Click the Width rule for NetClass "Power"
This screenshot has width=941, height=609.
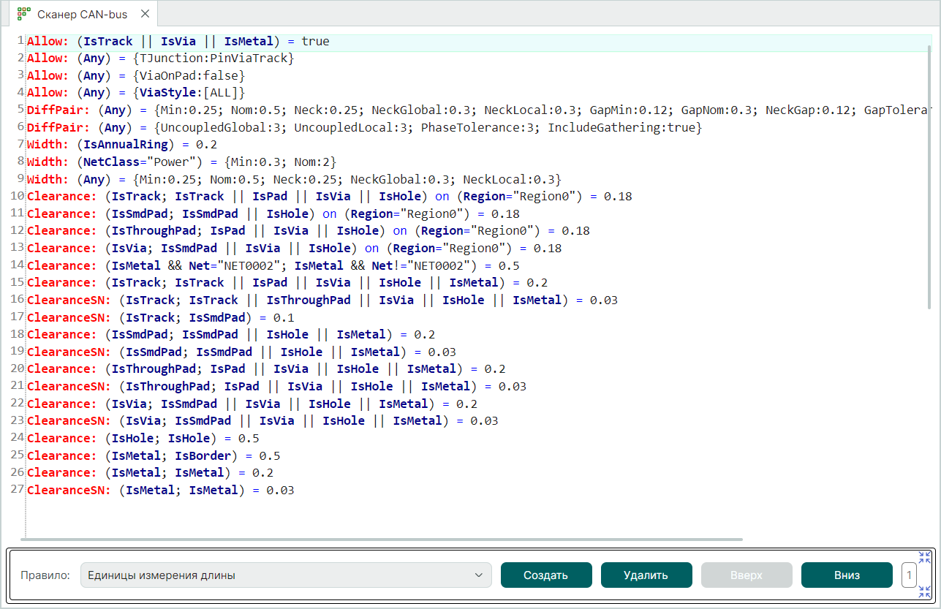(x=181, y=162)
